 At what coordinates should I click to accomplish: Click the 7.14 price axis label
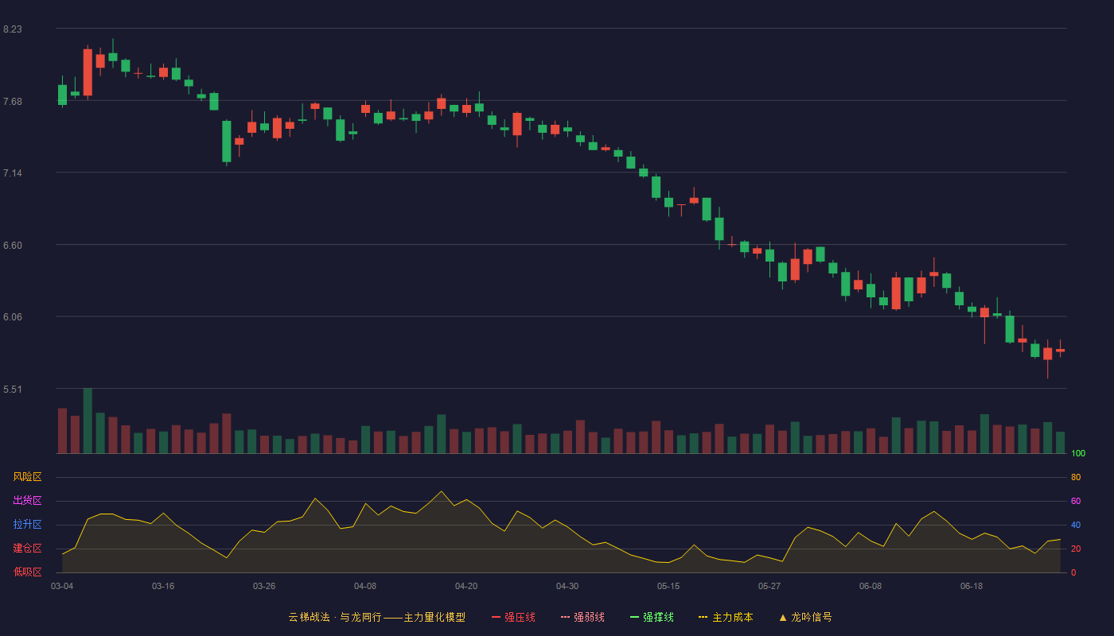click(x=13, y=173)
